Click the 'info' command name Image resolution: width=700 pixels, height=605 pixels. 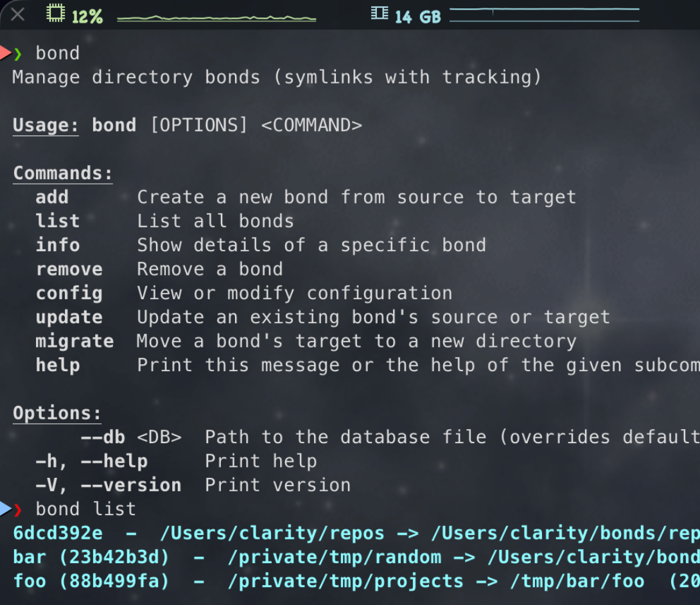coord(58,245)
